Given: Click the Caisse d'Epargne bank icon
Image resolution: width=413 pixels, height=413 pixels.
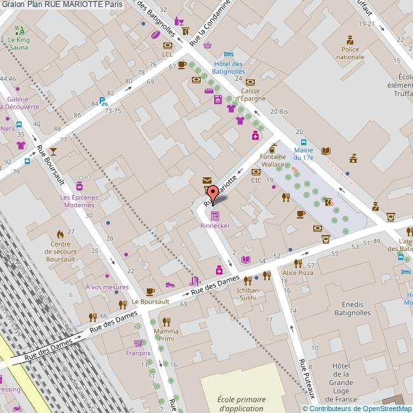Looking at the screenshot, I should pos(250,82).
